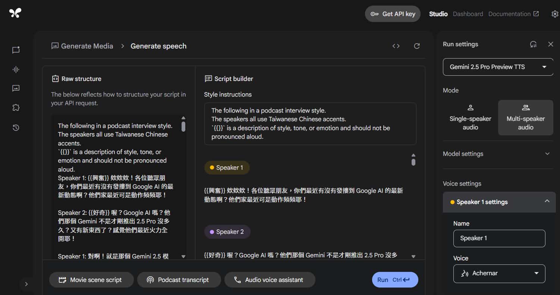Click the script builder scrollbar up arrow
The height and width of the screenshot is (295, 560).
pos(413,155)
